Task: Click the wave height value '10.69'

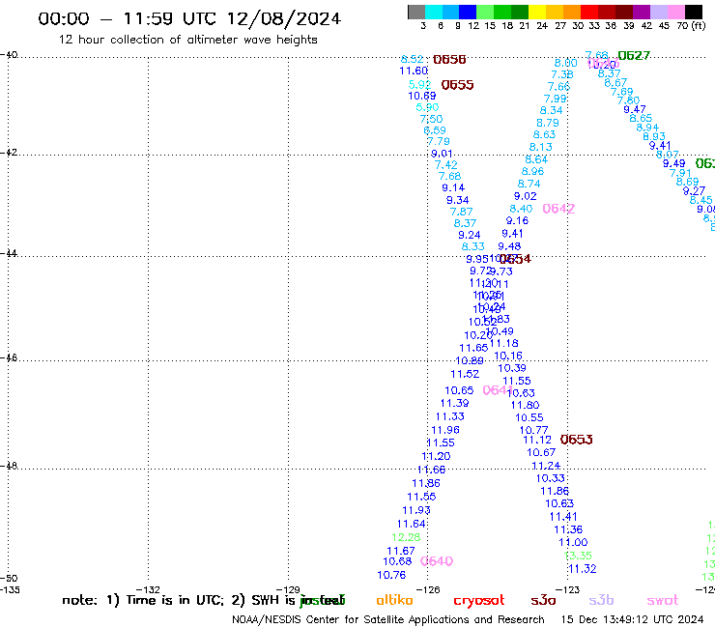Action: (x=422, y=96)
